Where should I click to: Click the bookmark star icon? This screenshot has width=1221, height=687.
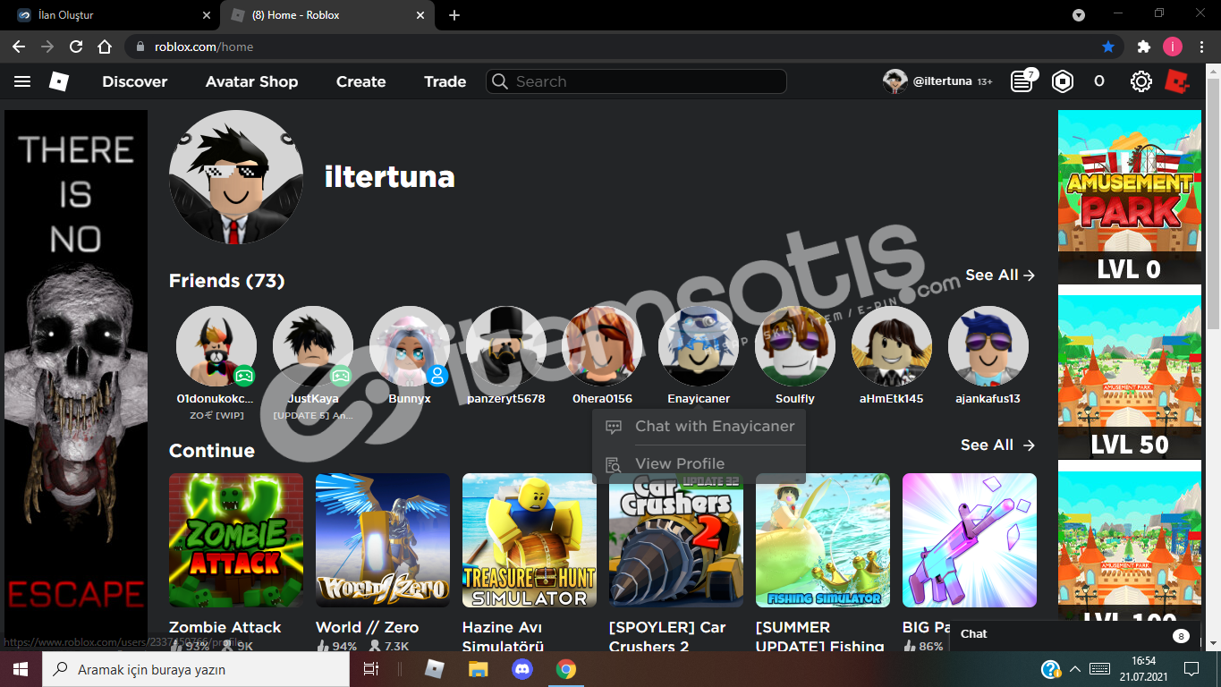coord(1108,47)
